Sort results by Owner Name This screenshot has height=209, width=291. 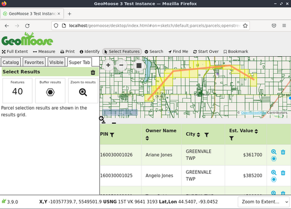[147, 138]
